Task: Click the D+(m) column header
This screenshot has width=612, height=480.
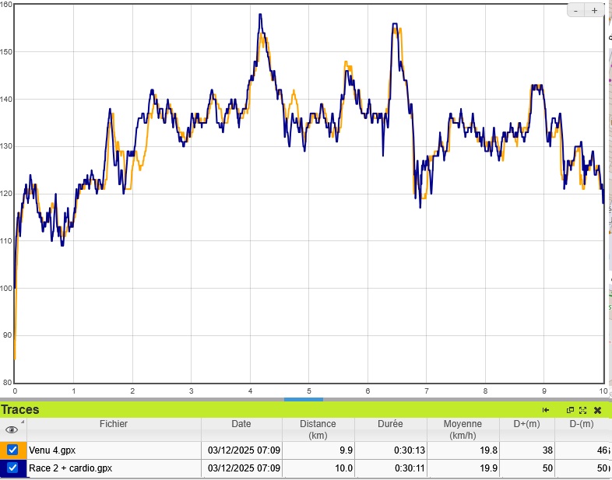Action: point(528,425)
